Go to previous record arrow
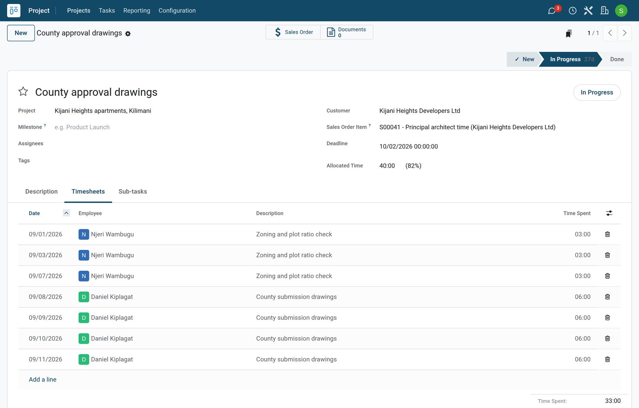 (x=610, y=33)
